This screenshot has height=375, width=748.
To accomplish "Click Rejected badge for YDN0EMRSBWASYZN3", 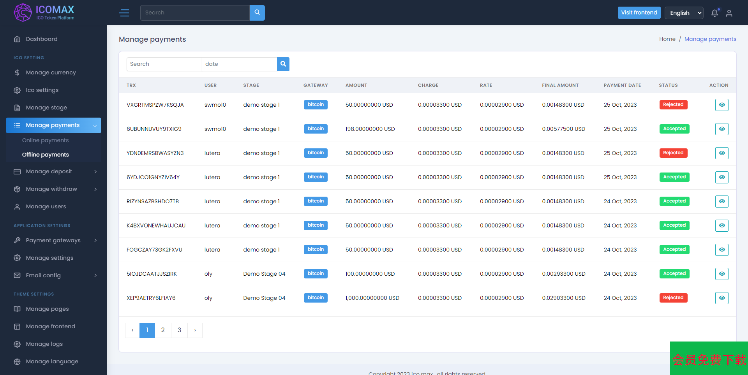I will point(673,153).
